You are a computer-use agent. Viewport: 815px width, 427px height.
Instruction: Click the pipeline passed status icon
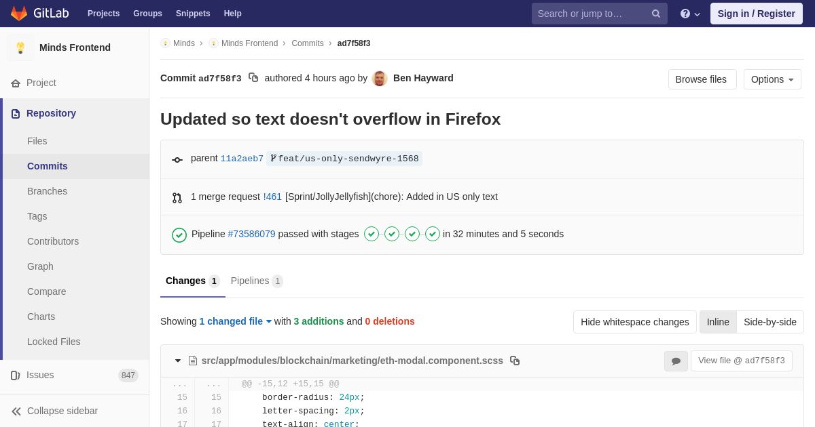coord(179,235)
